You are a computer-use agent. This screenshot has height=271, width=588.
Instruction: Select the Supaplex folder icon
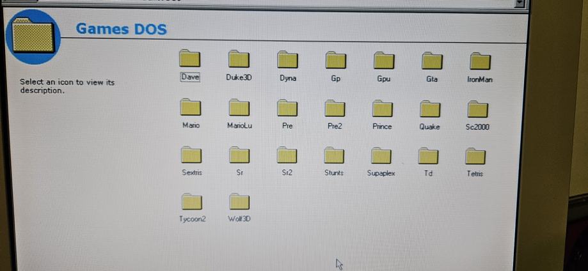tap(381, 156)
